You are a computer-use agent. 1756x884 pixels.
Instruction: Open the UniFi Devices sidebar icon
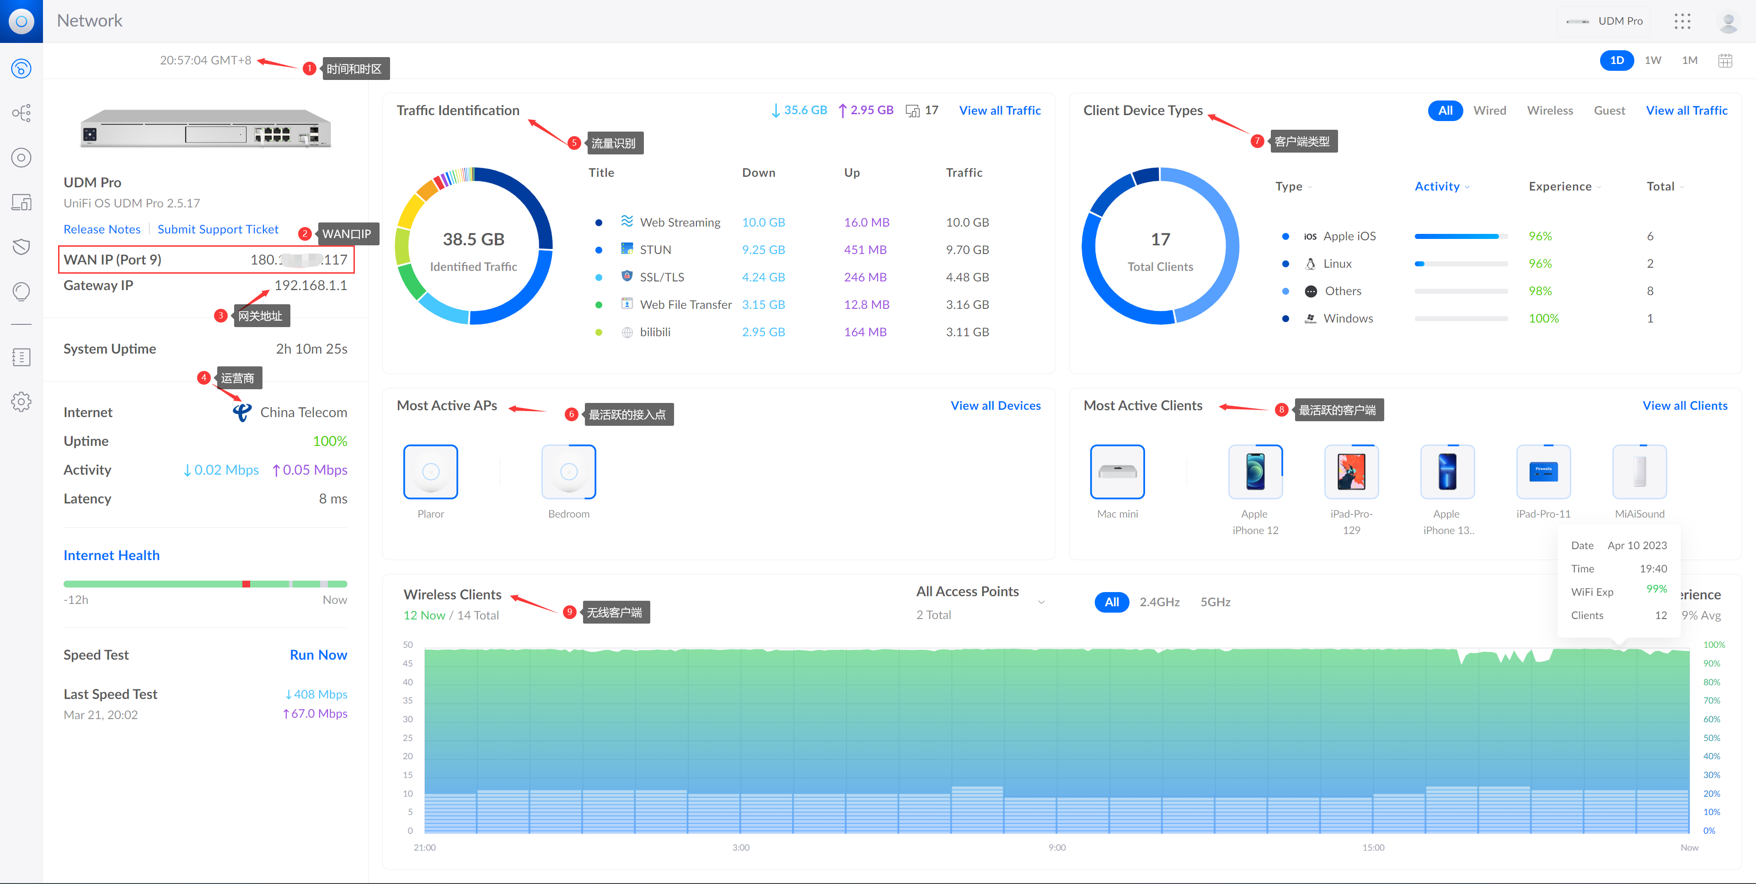(x=21, y=158)
